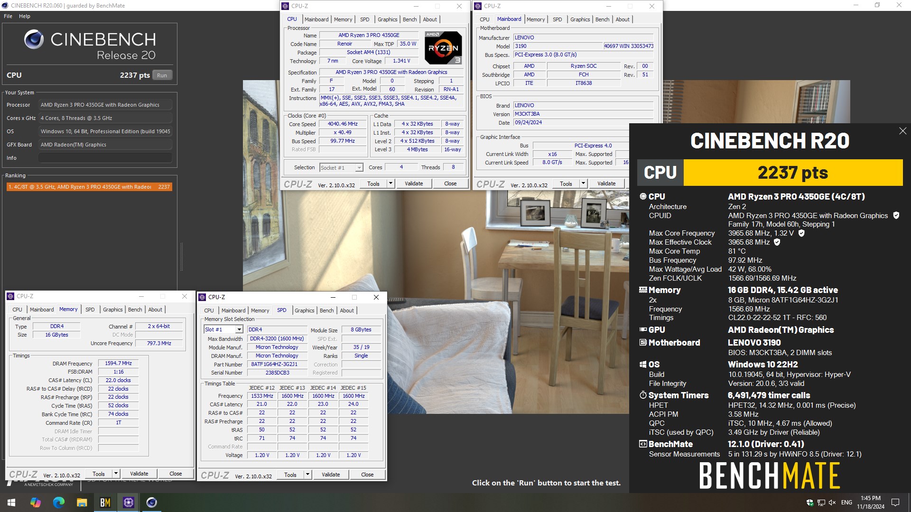Open Tools dropdown arrow in CPU-Z SPD window
Screen dimensions: 911x512
coord(307,475)
